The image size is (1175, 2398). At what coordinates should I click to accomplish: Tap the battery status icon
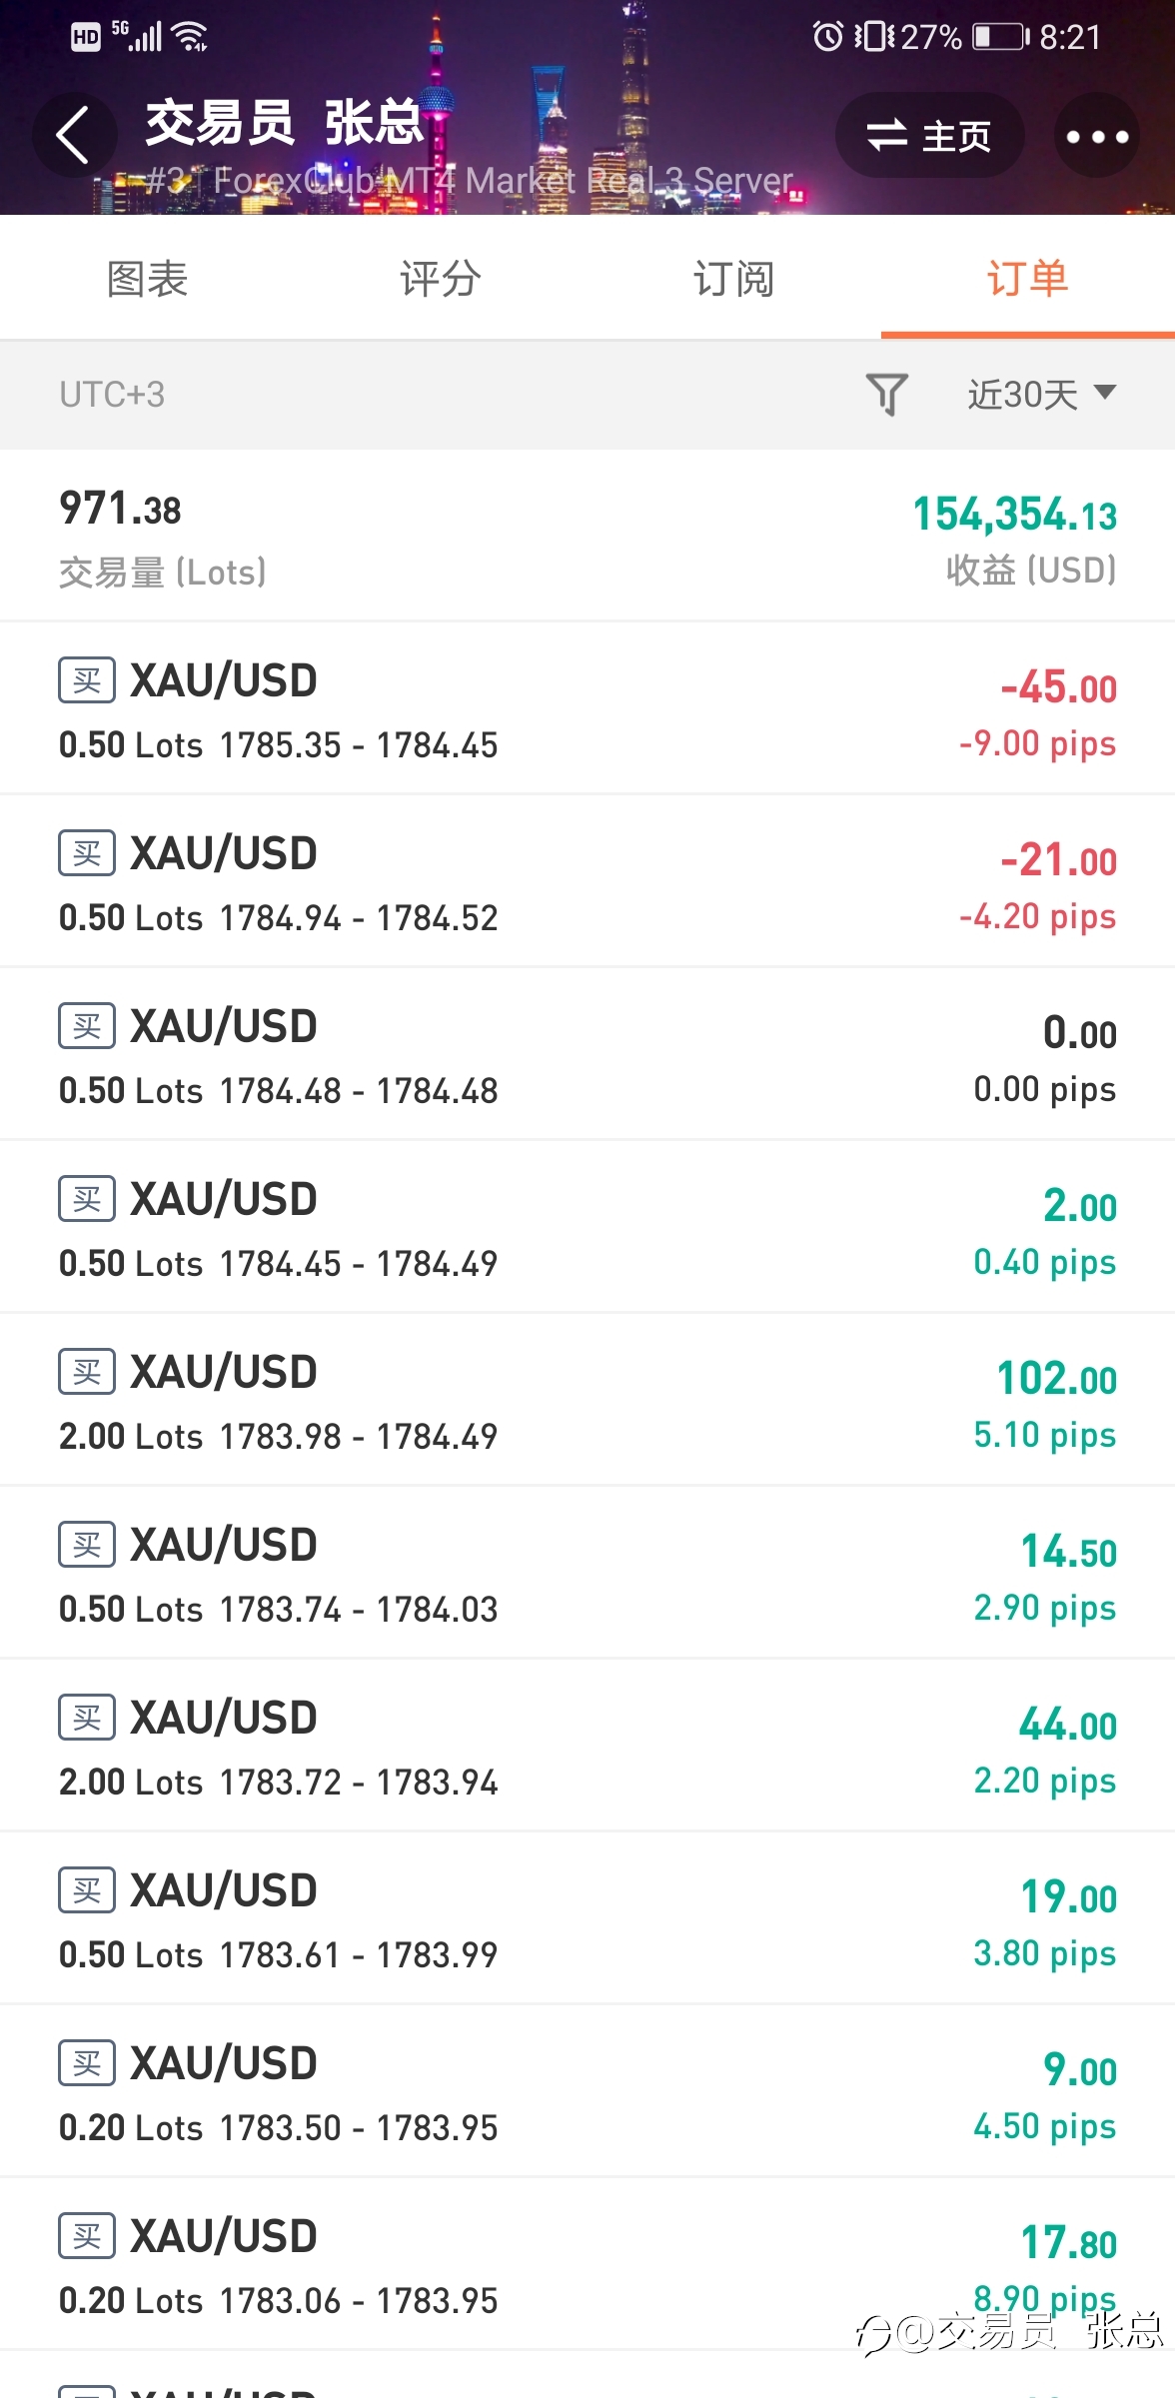[1001, 37]
